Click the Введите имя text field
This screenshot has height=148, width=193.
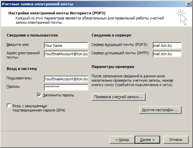pyautogui.click(x=66, y=45)
